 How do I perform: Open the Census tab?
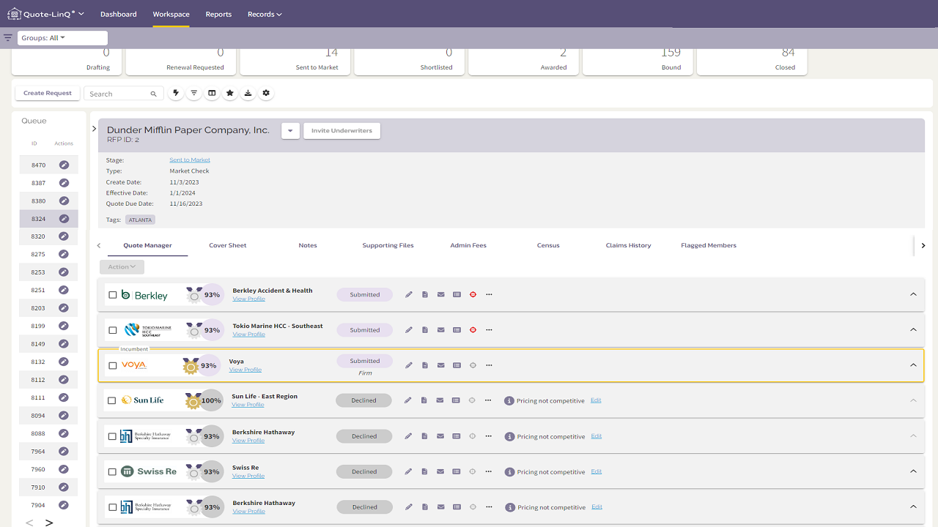tap(548, 245)
